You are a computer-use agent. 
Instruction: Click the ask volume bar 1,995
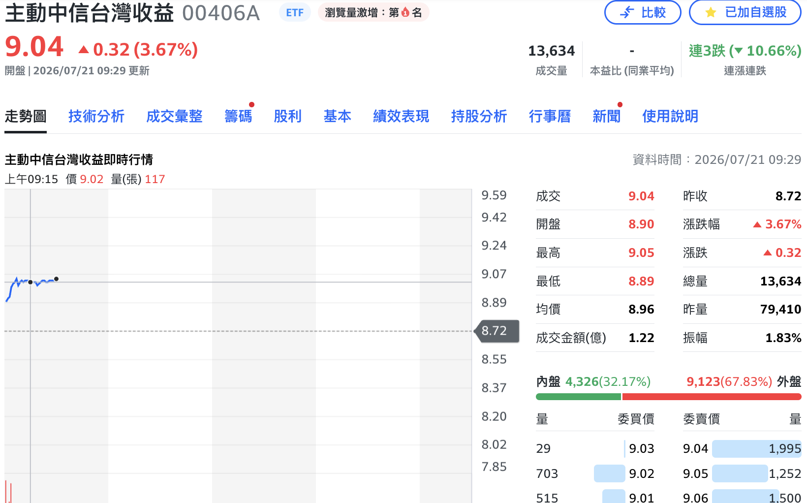click(x=757, y=449)
